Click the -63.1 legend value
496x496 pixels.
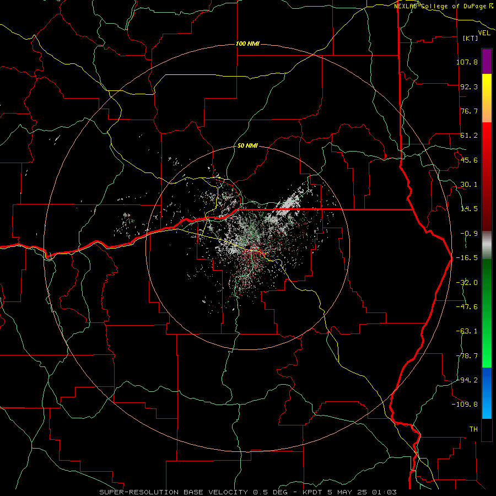click(x=467, y=331)
